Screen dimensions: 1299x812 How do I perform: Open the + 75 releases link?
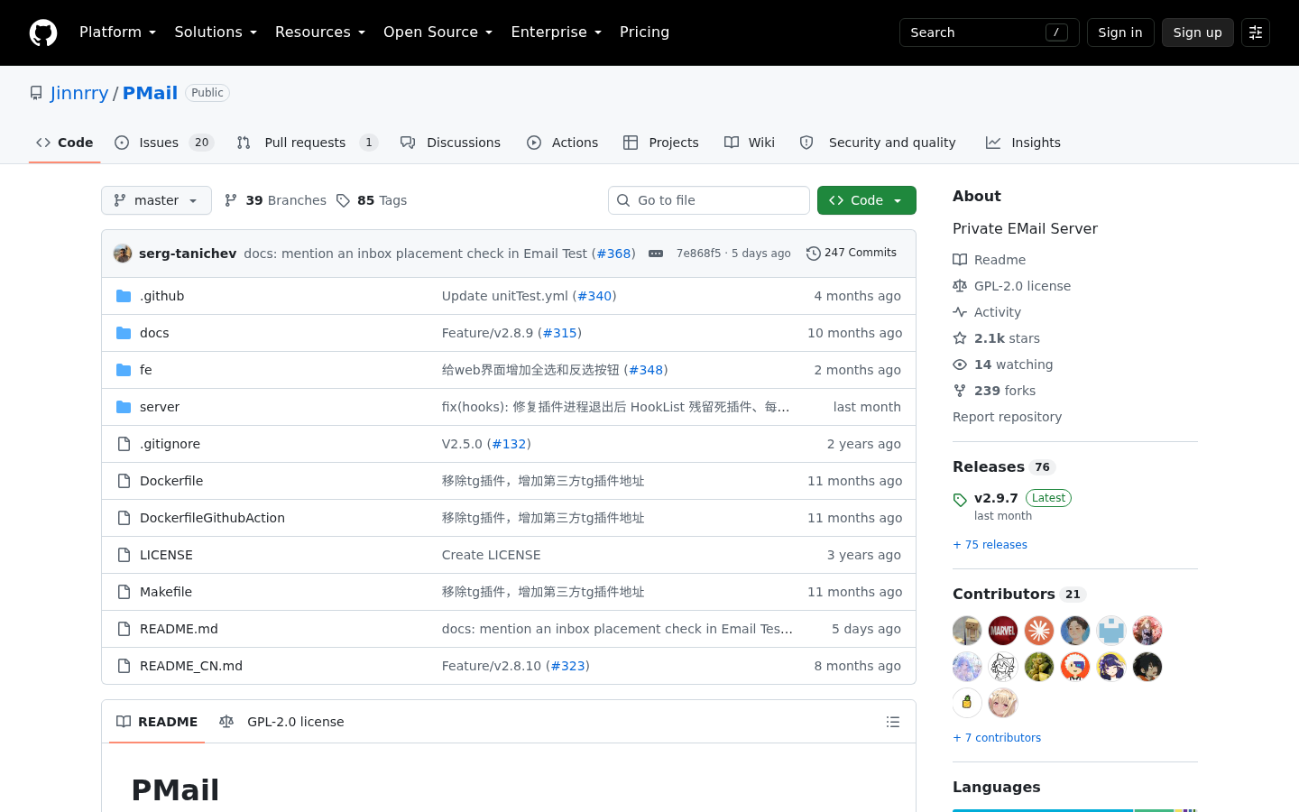pos(990,545)
